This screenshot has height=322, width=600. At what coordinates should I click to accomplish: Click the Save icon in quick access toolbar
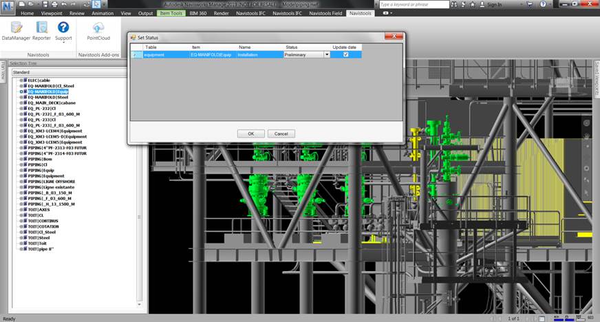tap(45, 4)
